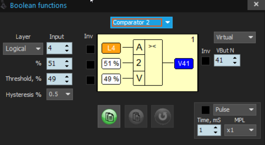The height and width of the screenshot is (145, 265).
Task: Click the blue V41 output block
Action: click(184, 64)
